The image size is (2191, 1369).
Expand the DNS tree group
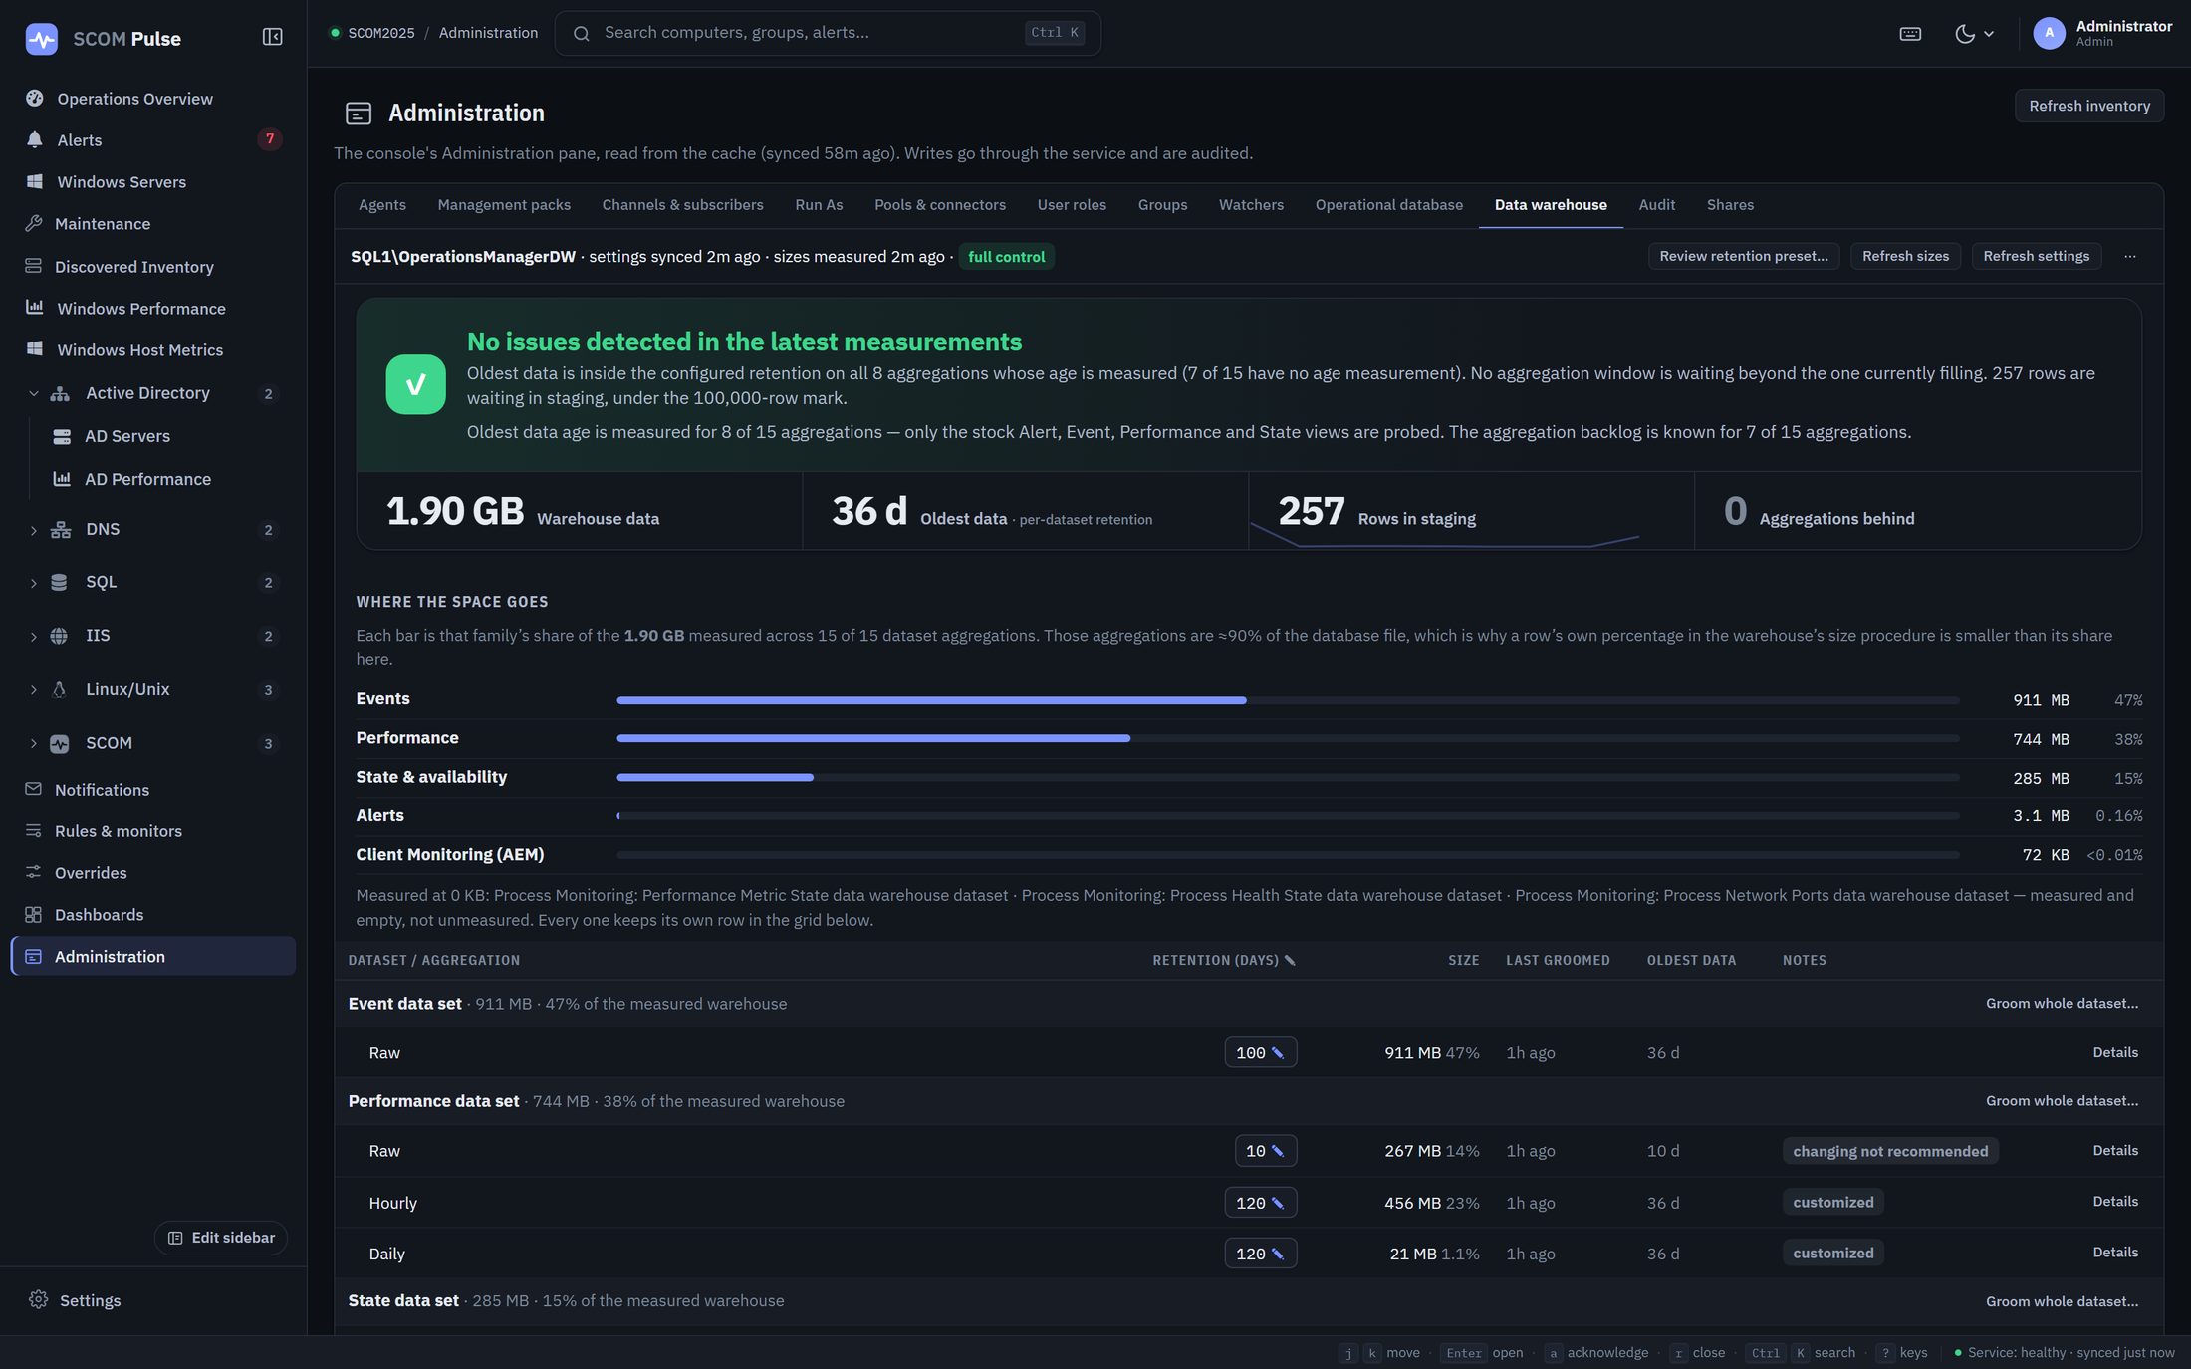click(33, 530)
